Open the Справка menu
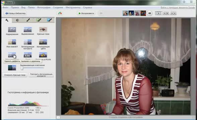The image size is (197, 120). point(87,7)
